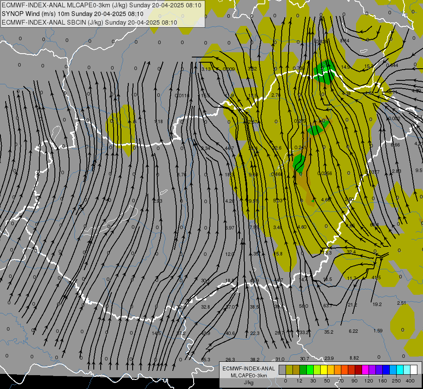This screenshot has height=389, width=423.
Task: Click the map value '6.22'
Action: pos(353,331)
